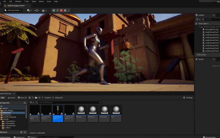Open the Outliner filter dropdown
220x138 pixels.
tap(198, 20)
